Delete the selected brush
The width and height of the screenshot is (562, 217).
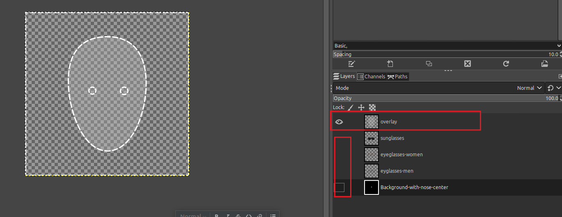pos(467,64)
